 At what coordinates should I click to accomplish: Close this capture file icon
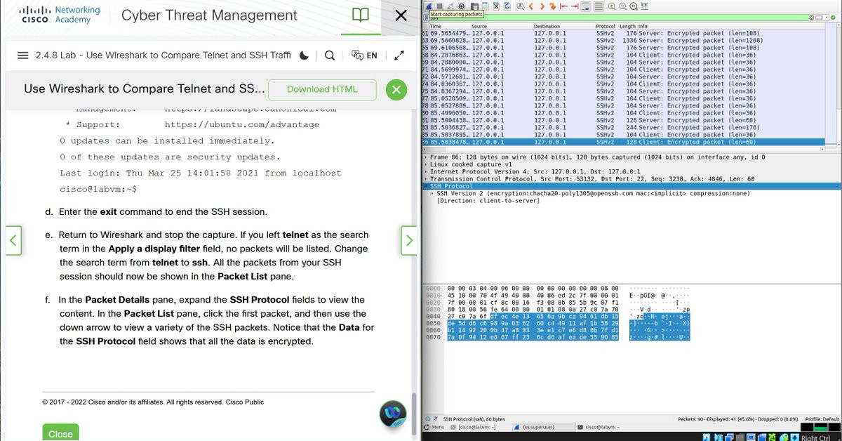click(x=496, y=6)
